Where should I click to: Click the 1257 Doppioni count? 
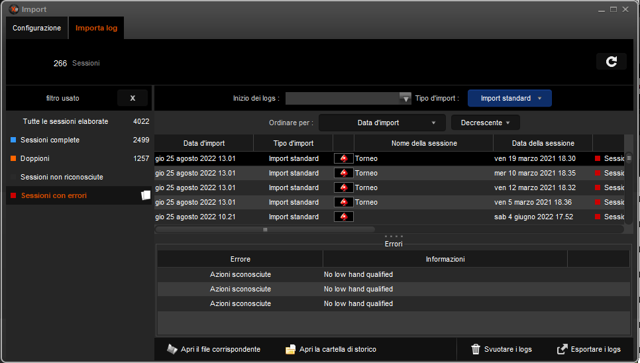pos(141,158)
